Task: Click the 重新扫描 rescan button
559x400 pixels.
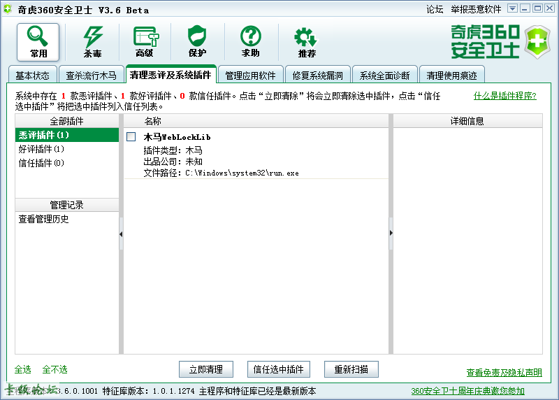Action: tap(351, 369)
